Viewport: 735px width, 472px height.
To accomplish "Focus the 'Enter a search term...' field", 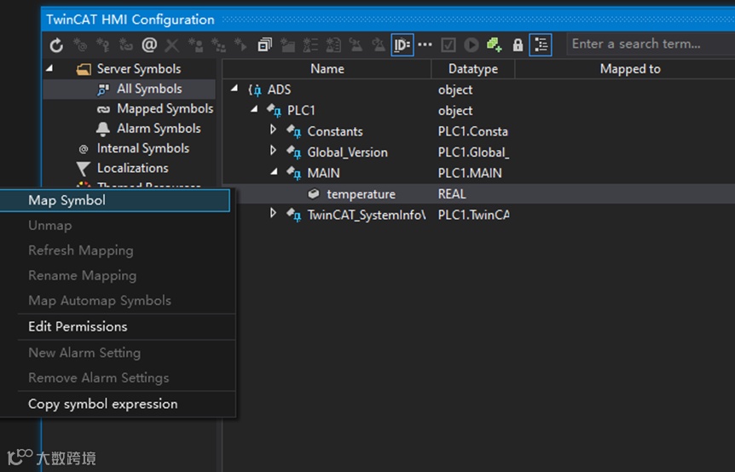I will [x=651, y=44].
